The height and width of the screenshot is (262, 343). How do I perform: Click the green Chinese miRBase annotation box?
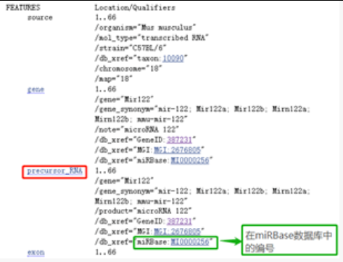[289, 240]
